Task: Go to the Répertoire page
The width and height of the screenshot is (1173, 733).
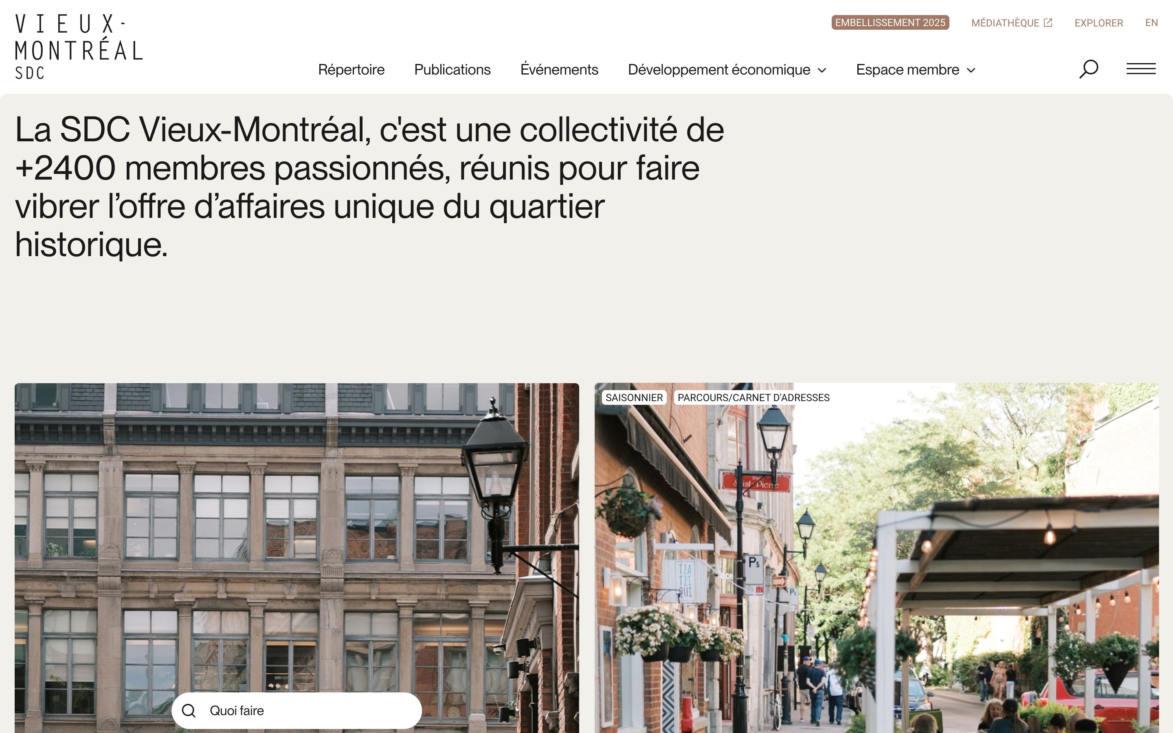Action: click(x=351, y=70)
